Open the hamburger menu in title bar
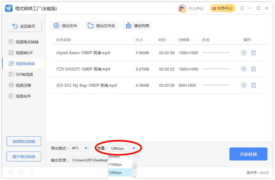The height and width of the screenshot is (180, 275). tap(242, 8)
